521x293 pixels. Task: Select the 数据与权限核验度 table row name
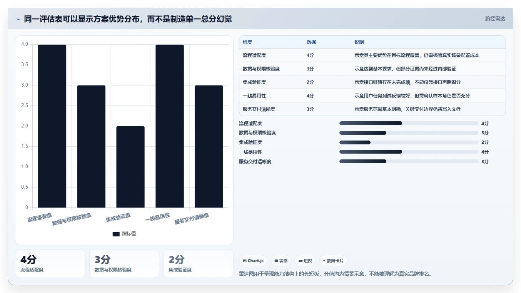(261, 69)
